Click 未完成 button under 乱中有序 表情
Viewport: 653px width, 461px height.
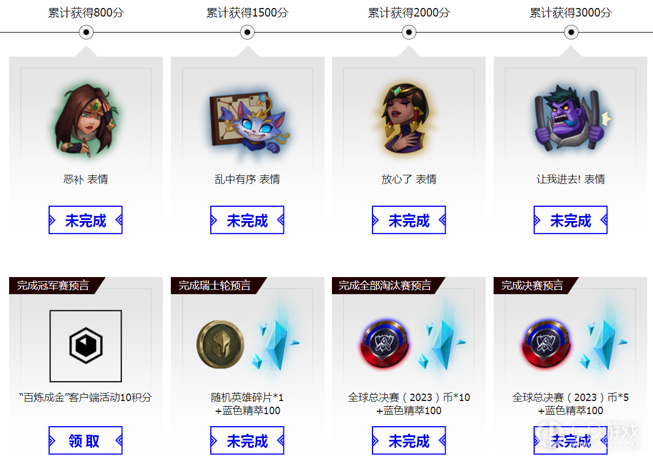247,220
